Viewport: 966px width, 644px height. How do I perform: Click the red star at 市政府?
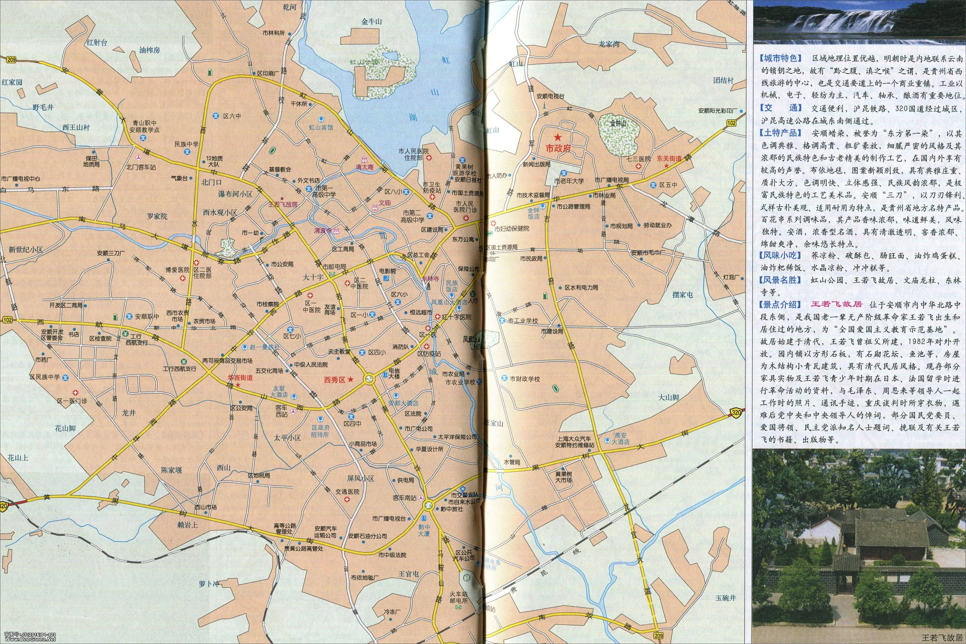point(558,137)
